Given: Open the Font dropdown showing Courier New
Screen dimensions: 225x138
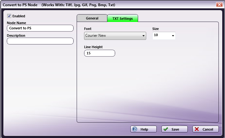Looking at the screenshot, I should click(115, 36).
